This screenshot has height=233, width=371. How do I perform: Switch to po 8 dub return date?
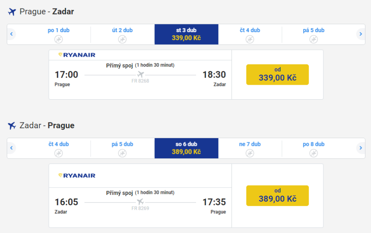(313, 148)
